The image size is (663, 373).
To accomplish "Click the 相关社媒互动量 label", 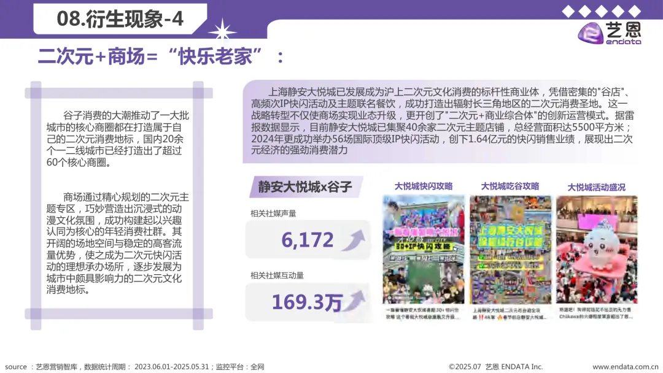I will pyautogui.click(x=277, y=275).
